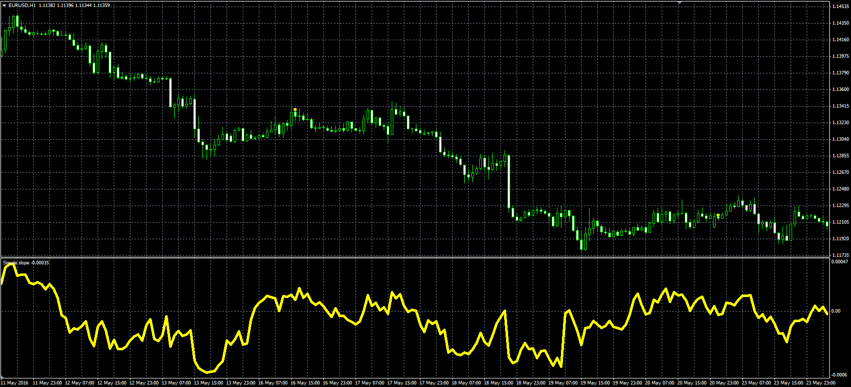Click price scale label 1.11920

(x=841, y=239)
